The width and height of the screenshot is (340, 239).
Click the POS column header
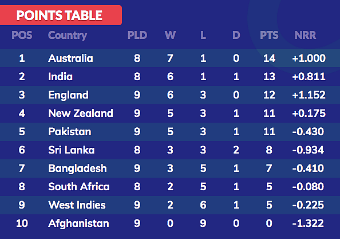point(22,35)
